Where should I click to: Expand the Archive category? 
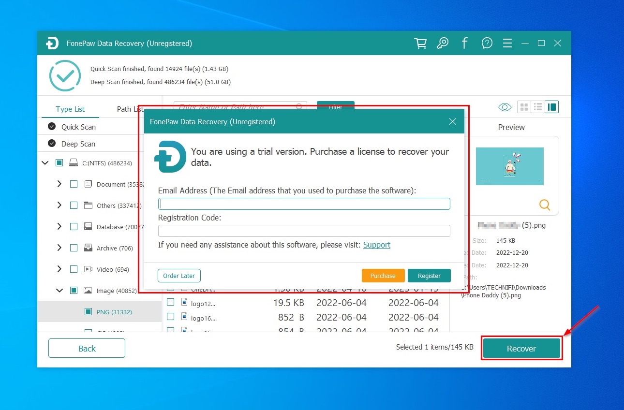[59, 248]
